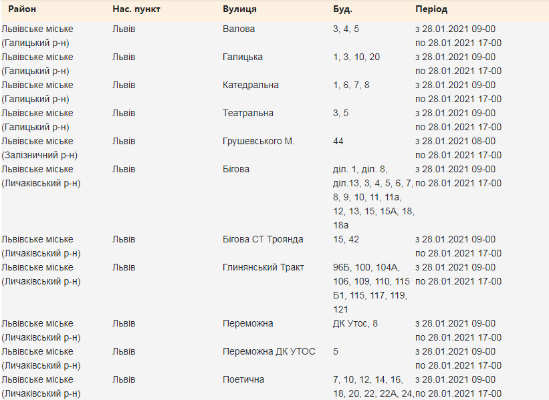Click the Грушевського М. street cell
Image resolution: width=549 pixels, height=400 pixels.
(x=259, y=141)
